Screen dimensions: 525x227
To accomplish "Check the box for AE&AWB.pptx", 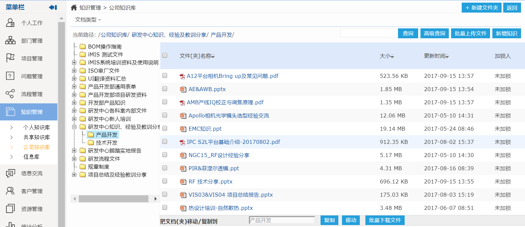I will tap(165, 89).
